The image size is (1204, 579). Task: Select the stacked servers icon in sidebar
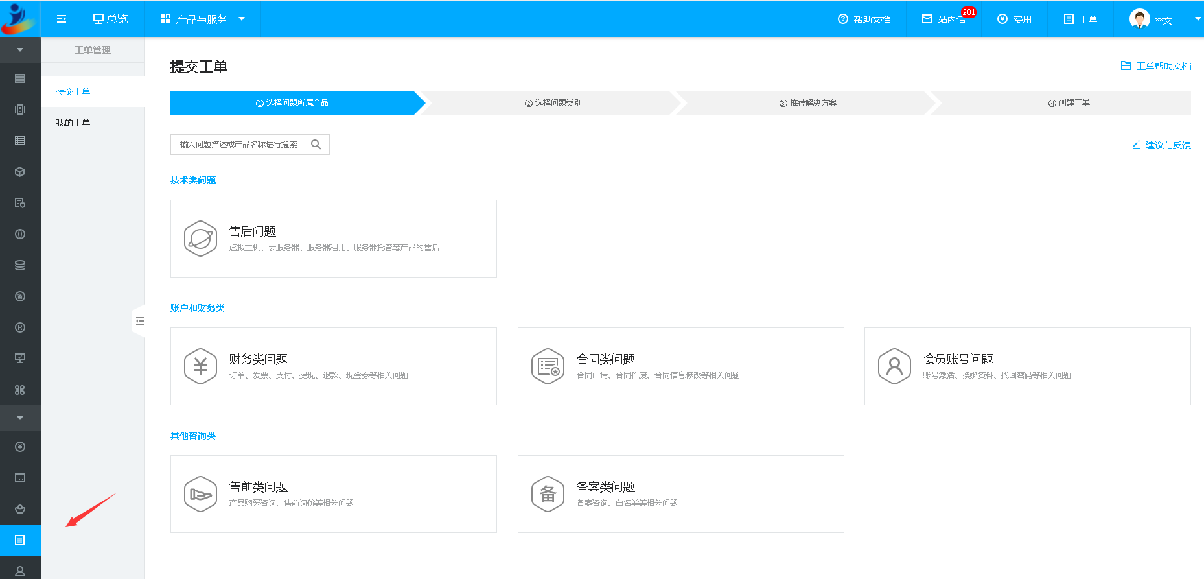coord(20,78)
